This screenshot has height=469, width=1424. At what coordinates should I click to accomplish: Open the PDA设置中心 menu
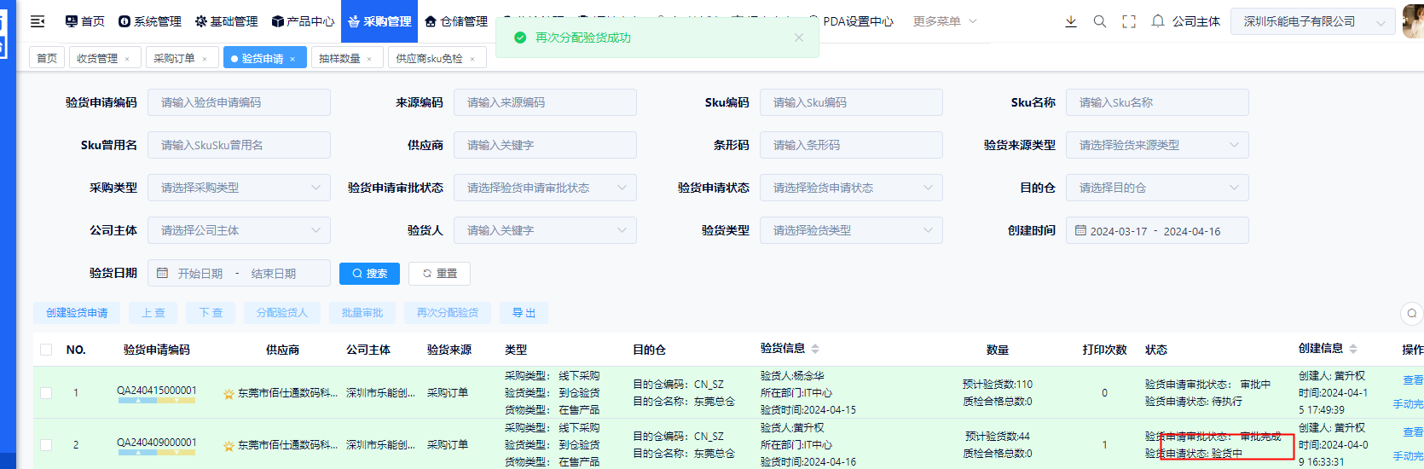click(x=853, y=21)
